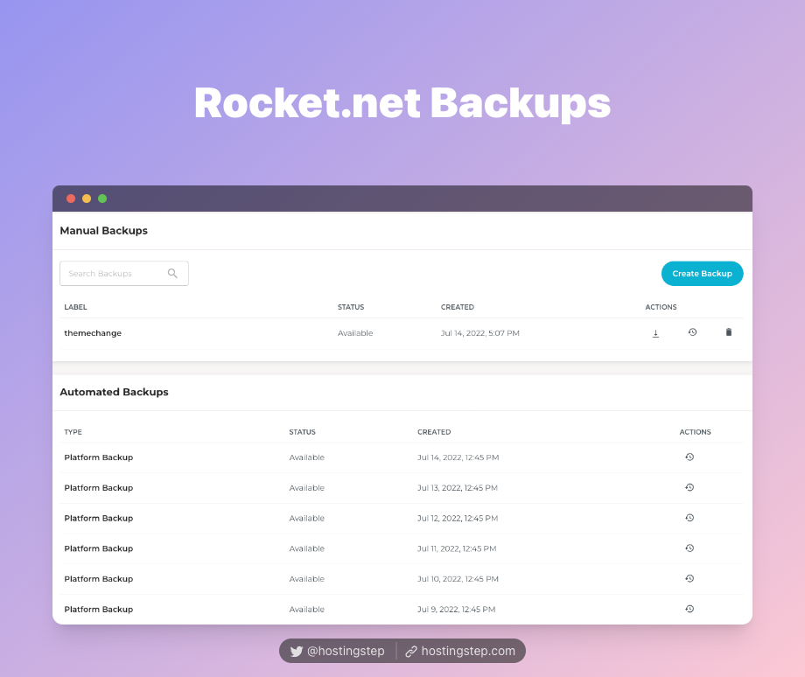The image size is (805, 677).
Task: Restore the Jul 14, 2022 12:45 PM platform backup
Action: (689, 457)
